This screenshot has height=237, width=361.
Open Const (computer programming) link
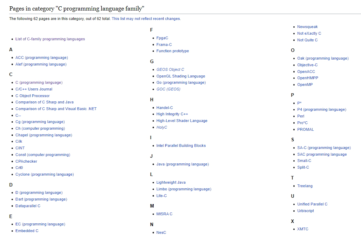click(x=43, y=155)
